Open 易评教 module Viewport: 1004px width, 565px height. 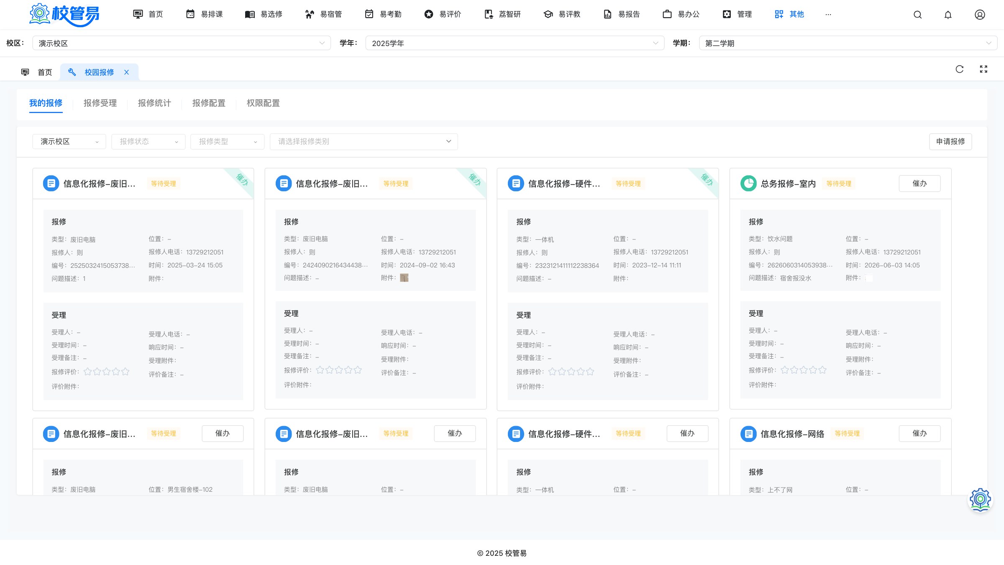(x=562, y=14)
